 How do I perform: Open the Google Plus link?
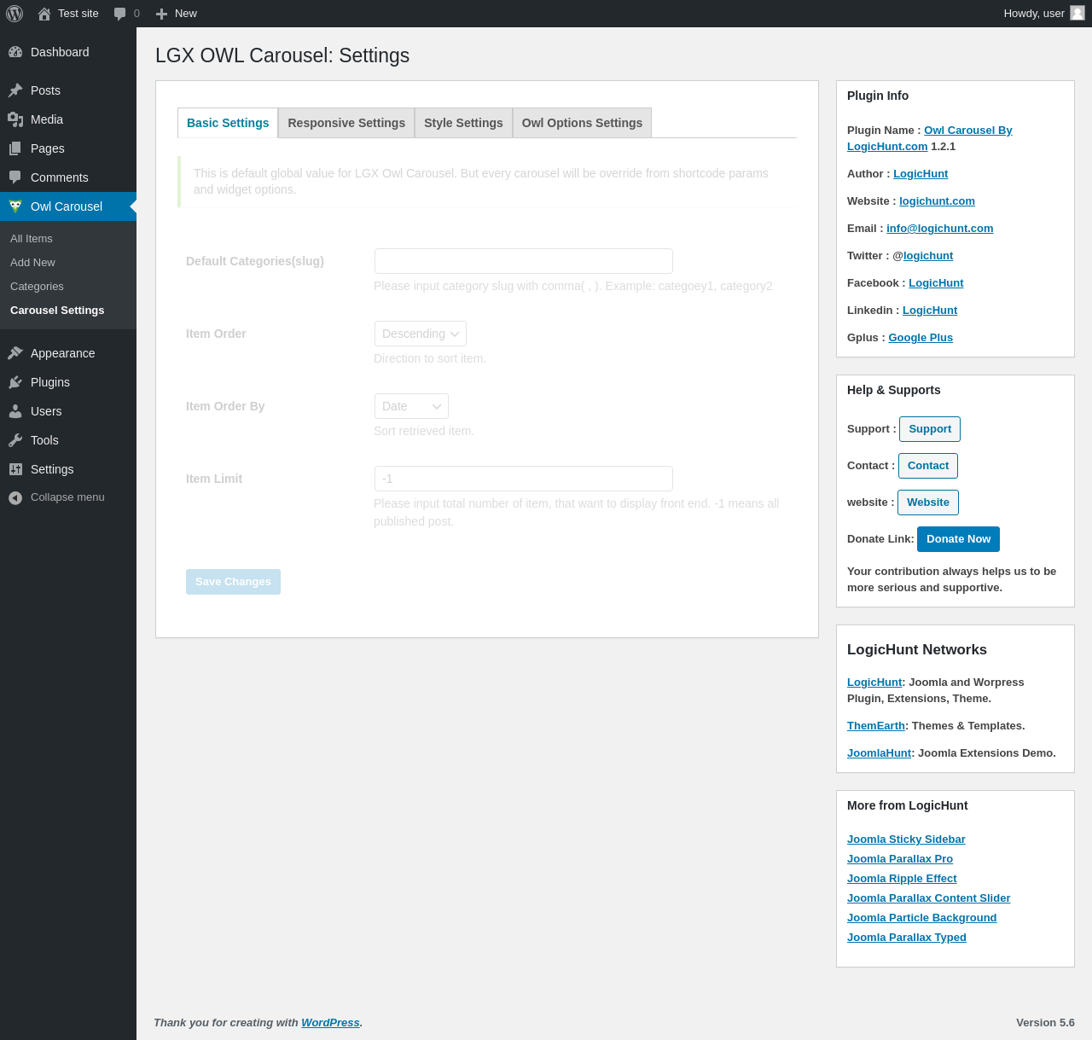click(921, 338)
